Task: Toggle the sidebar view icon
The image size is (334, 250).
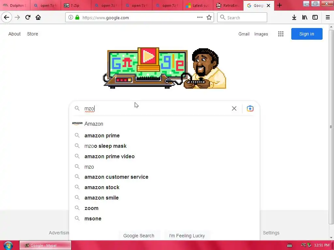Action: click(315, 18)
